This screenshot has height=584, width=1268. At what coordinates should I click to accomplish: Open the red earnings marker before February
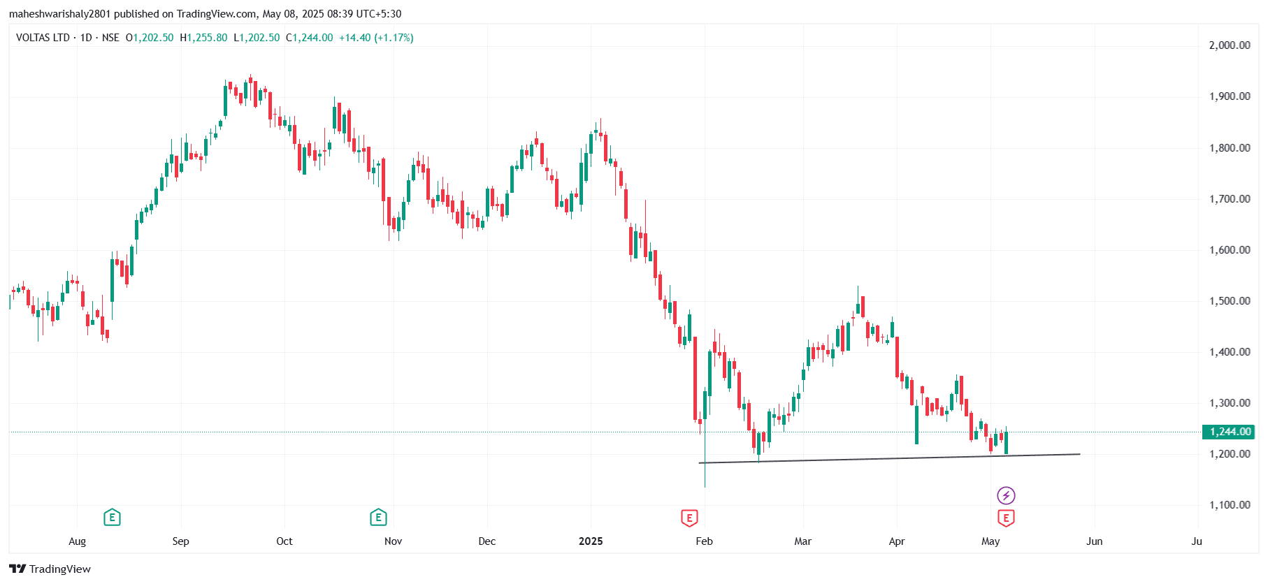(689, 518)
